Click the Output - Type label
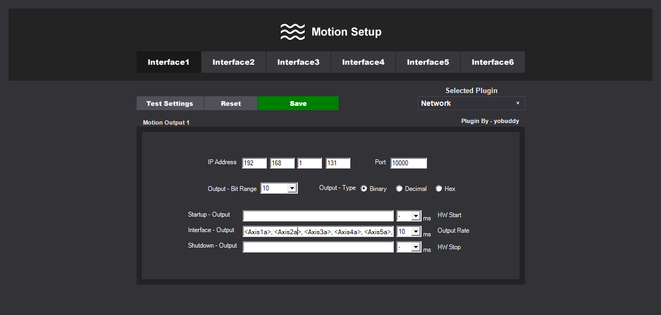 click(337, 188)
